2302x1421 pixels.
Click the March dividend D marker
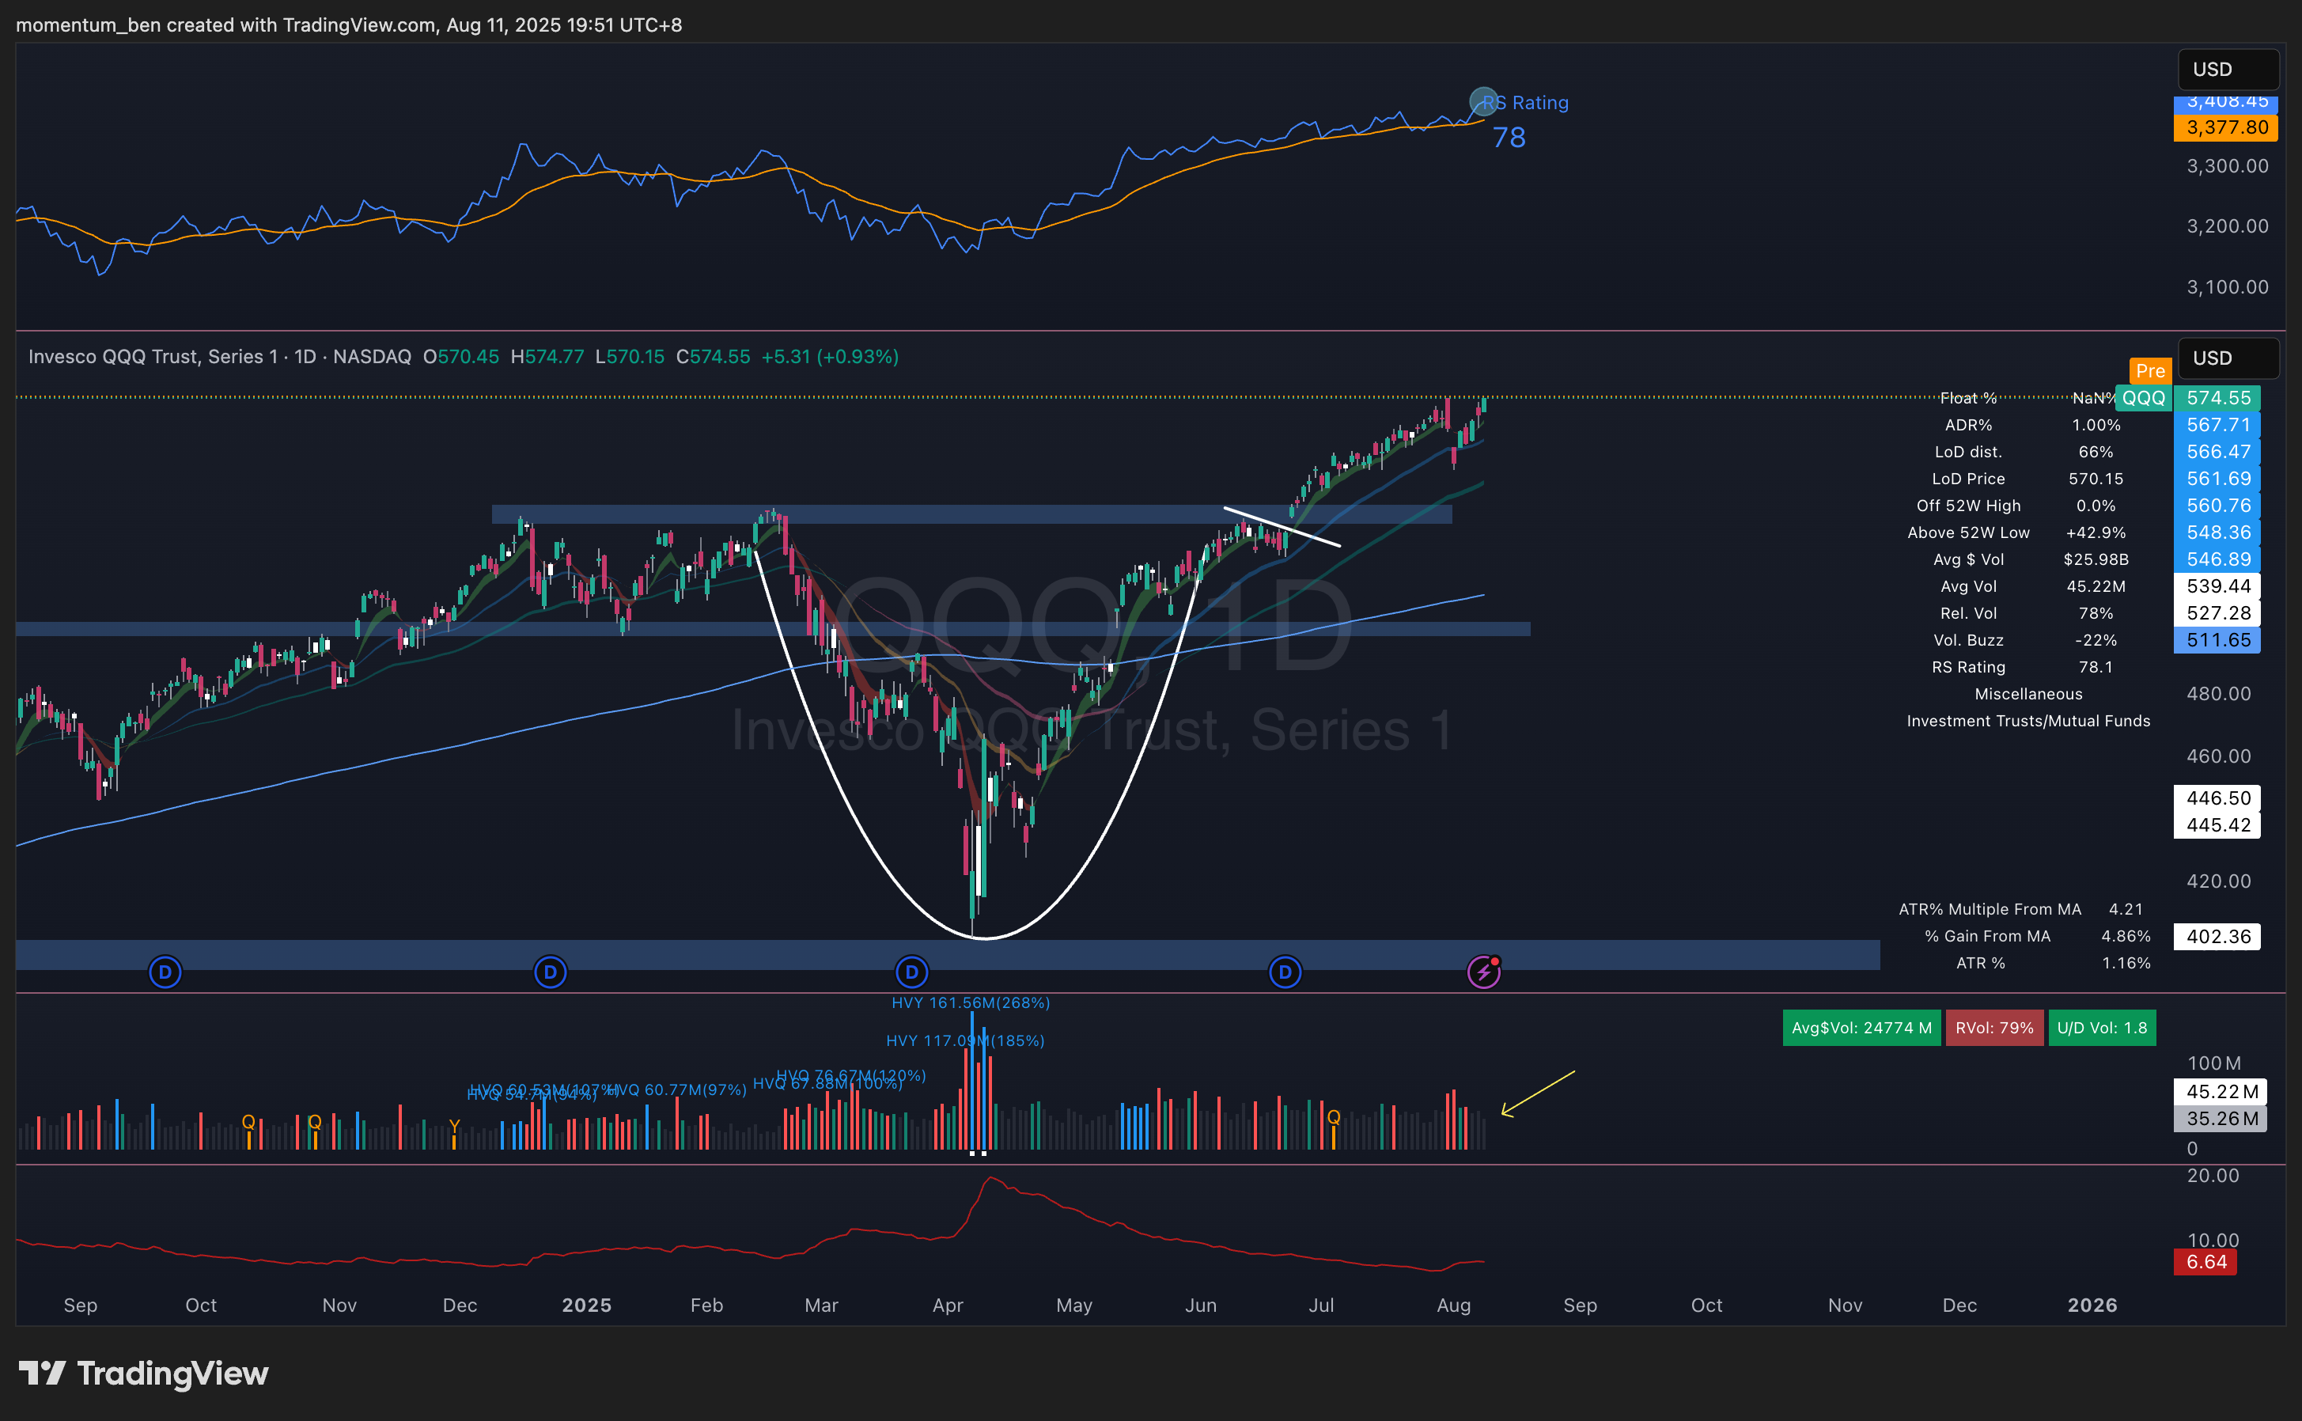pos(911,972)
